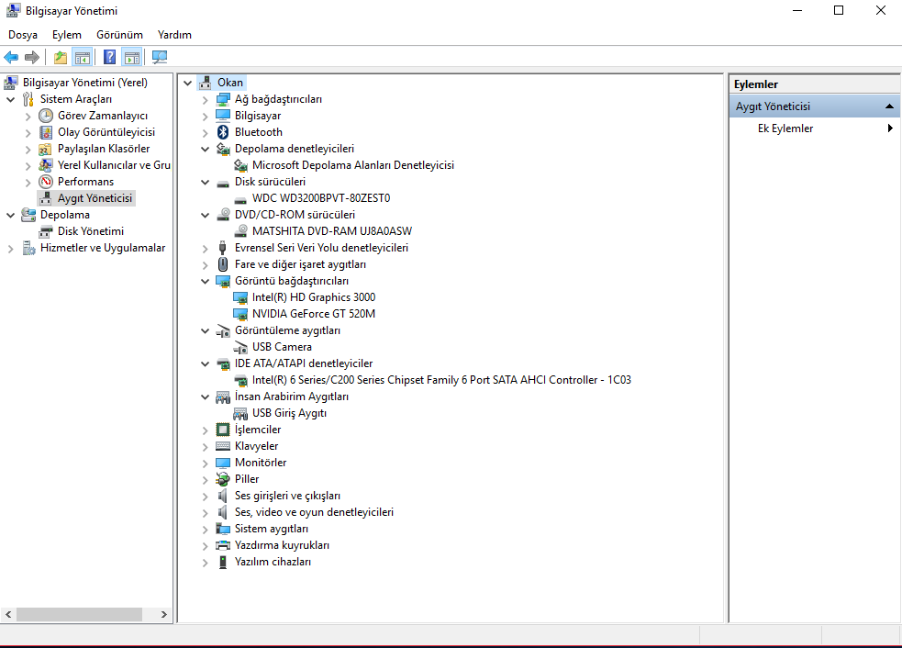Collapse the Disk sürücüleri node
This screenshot has height=648, width=902.
[206, 183]
